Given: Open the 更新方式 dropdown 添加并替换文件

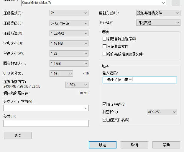Looking at the screenshot, I should [158, 13].
